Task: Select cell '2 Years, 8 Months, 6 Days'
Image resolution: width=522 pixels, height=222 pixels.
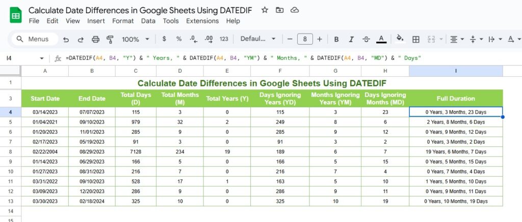Action: coord(456,122)
